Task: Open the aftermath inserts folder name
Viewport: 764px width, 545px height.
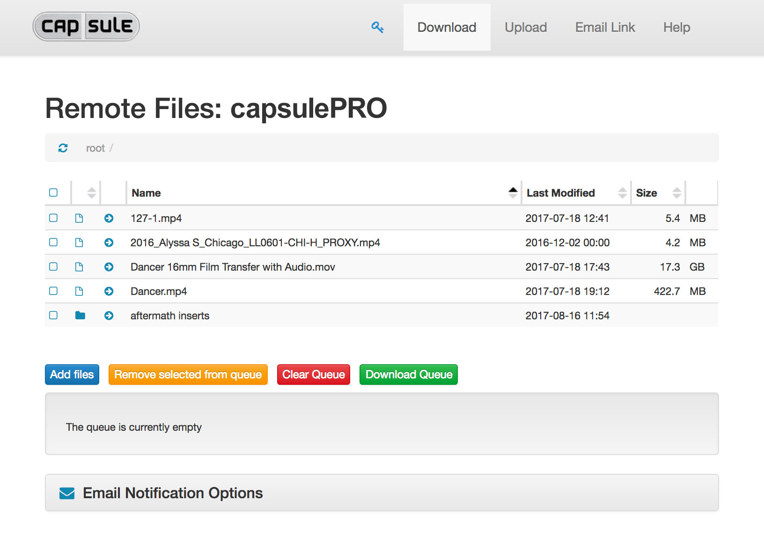Action: tap(170, 316)
